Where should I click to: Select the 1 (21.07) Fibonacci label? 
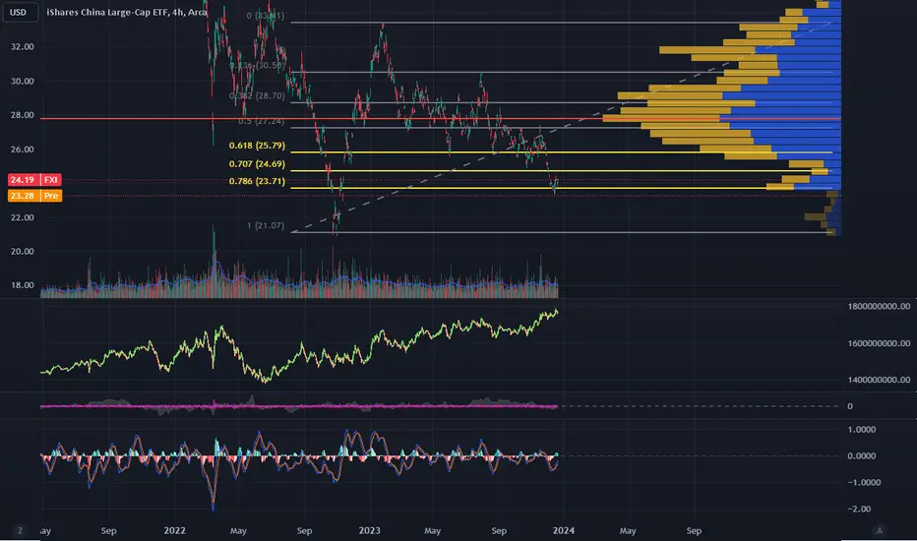pyautogui.click(x=266, y=225)
